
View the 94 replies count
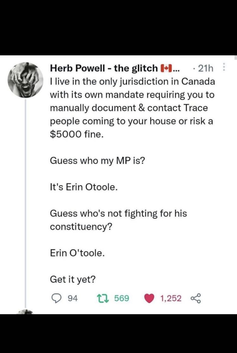click(72, 299)
